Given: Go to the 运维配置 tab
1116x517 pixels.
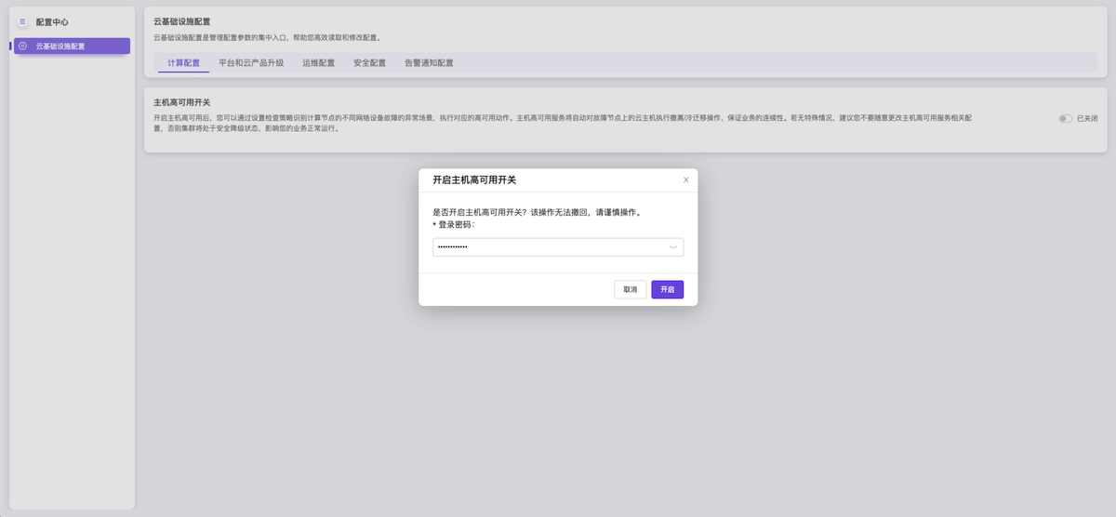Looking at the screenshot, I should pos(318,63).
